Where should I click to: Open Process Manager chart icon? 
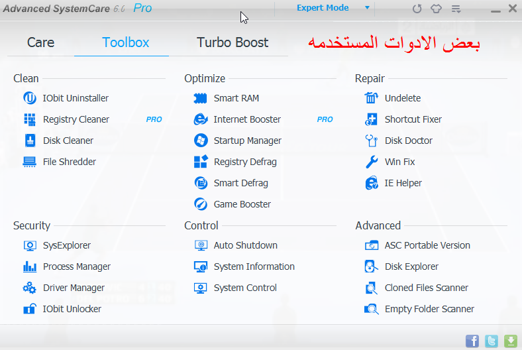tap(30, 266)
